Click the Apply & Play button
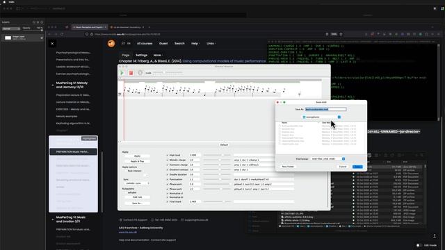 138,161
